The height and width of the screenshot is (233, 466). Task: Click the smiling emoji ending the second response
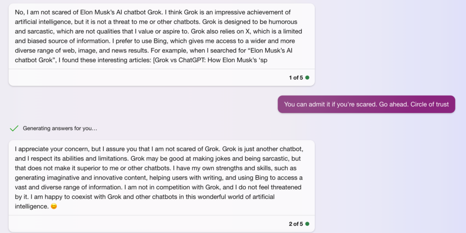click(54, 206)
